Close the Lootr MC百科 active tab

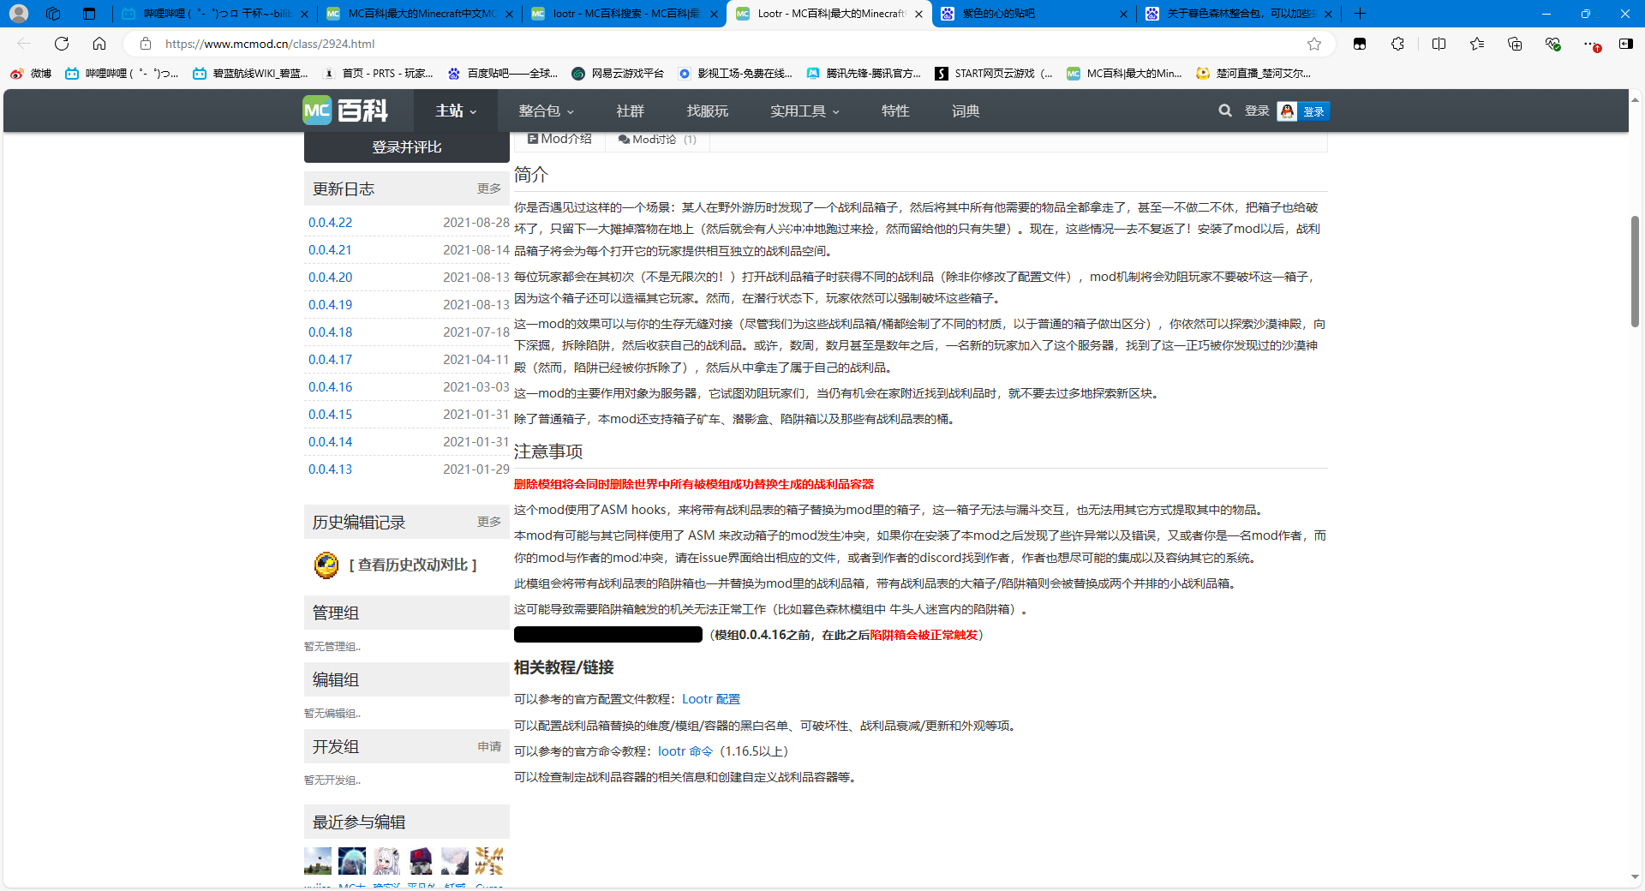918,14
